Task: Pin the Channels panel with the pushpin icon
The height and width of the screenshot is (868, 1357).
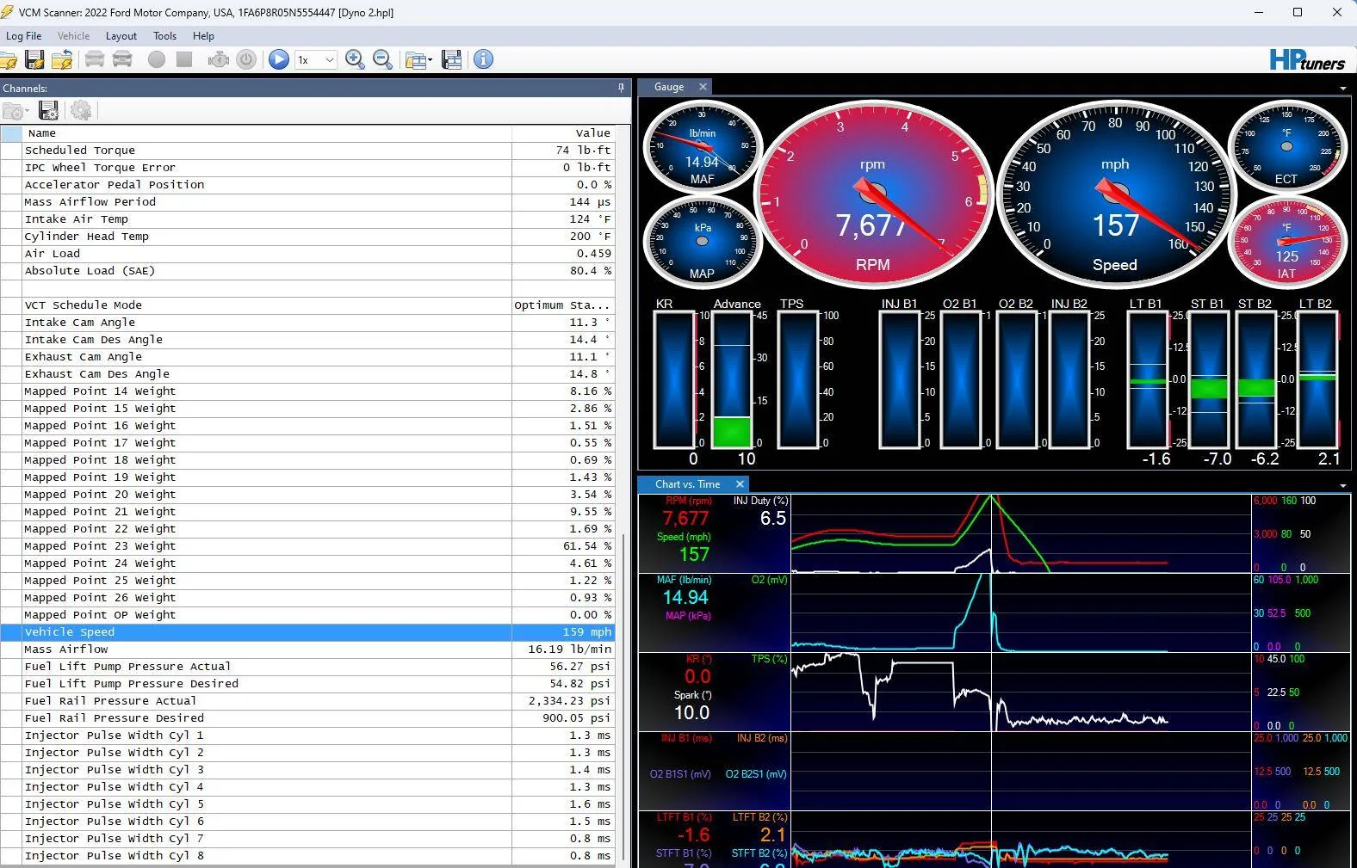Action: pyautogui.click(x=621, y=88)
